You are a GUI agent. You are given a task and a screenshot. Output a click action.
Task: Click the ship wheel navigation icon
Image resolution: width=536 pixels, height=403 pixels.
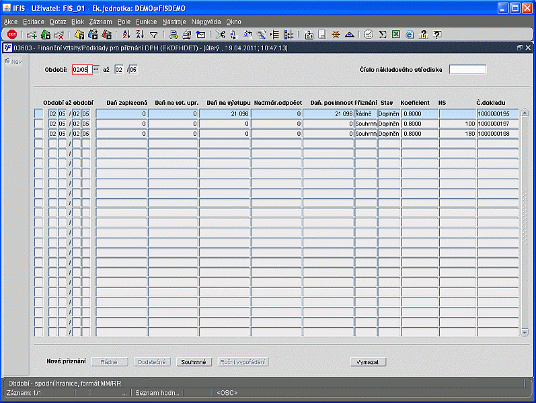(336, 34)
